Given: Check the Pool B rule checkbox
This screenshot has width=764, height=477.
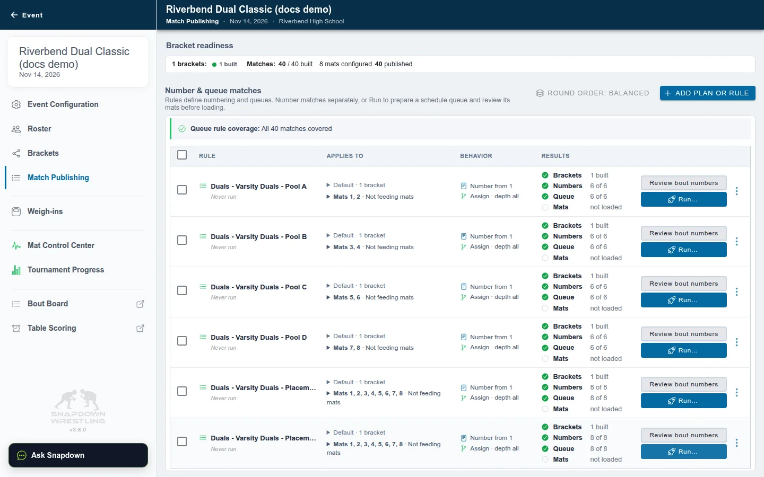Looking at the screenshot, I should click(182, 240).
